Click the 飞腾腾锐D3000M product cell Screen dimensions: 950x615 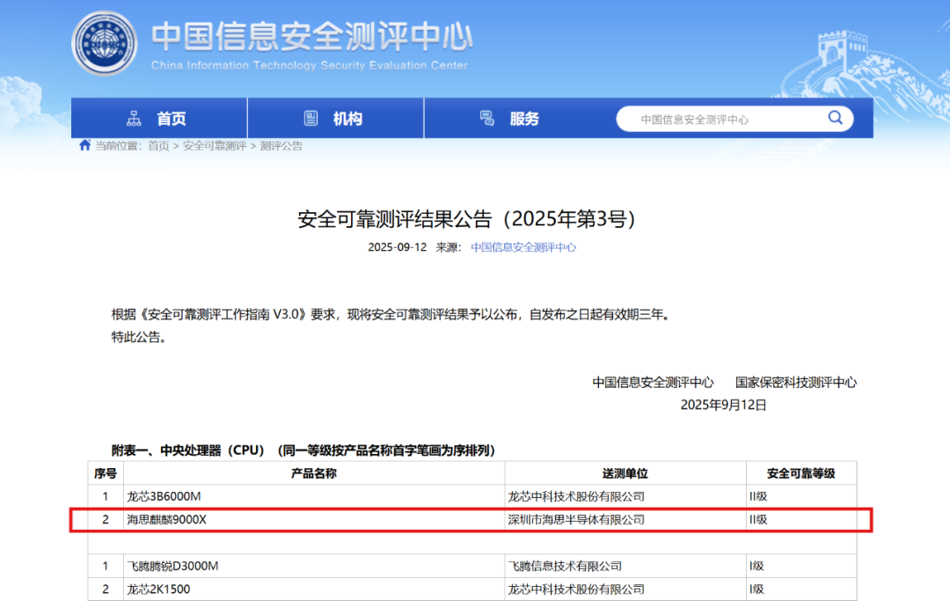(172, 566)
